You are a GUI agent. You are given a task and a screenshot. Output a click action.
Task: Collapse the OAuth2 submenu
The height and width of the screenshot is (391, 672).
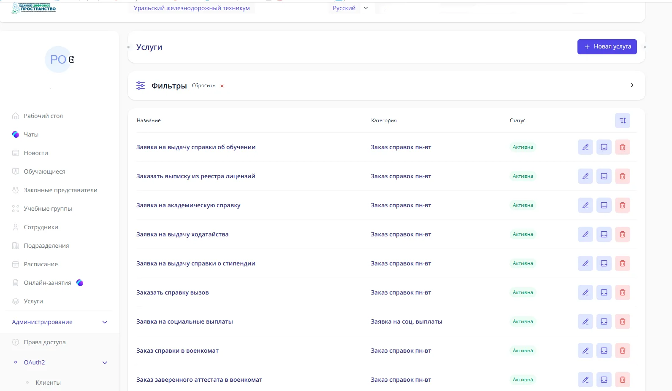point(105,363)
